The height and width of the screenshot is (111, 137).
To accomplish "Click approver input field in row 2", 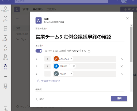I will click(85, 66).
